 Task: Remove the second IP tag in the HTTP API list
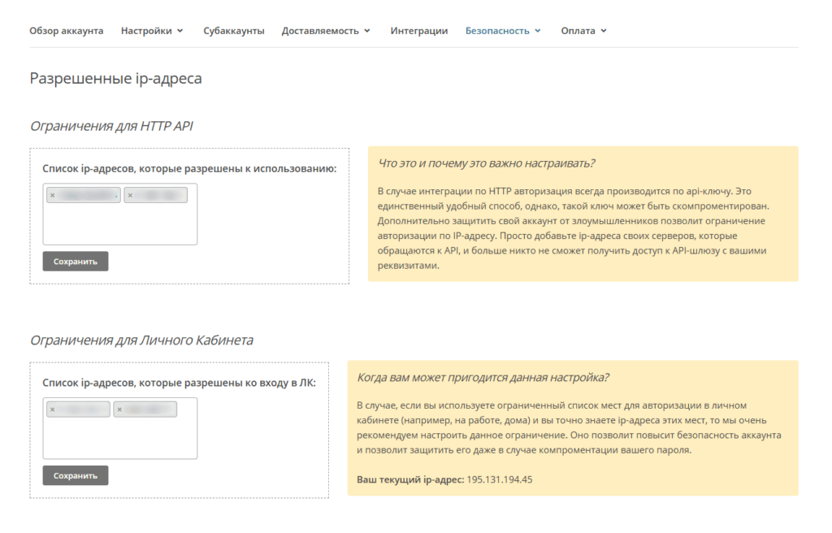click(x=130, y=195)
